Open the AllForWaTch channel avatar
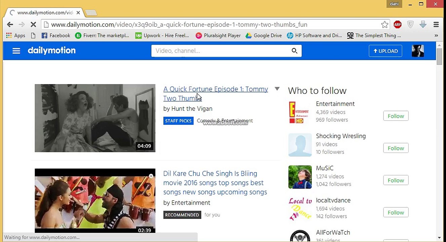This screenshot has height=242, width=446. [x=300, y=236]
